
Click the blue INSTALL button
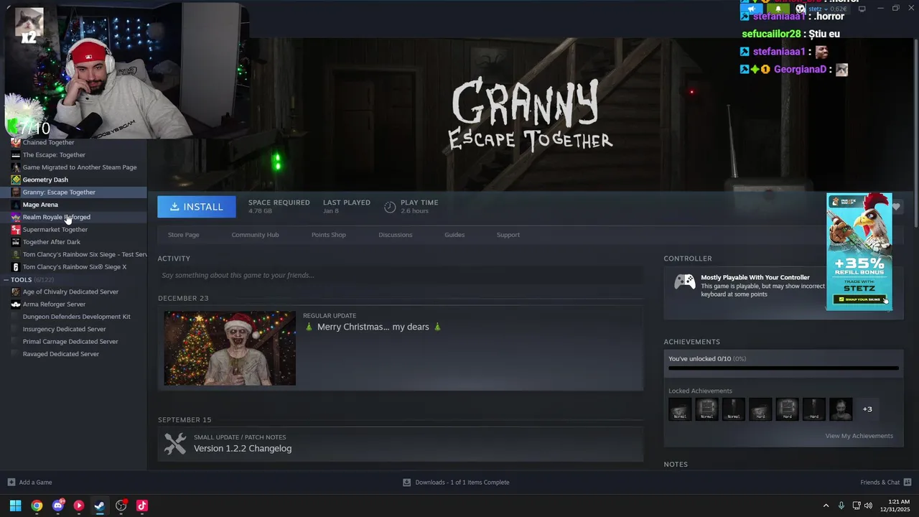pos(197,207)
